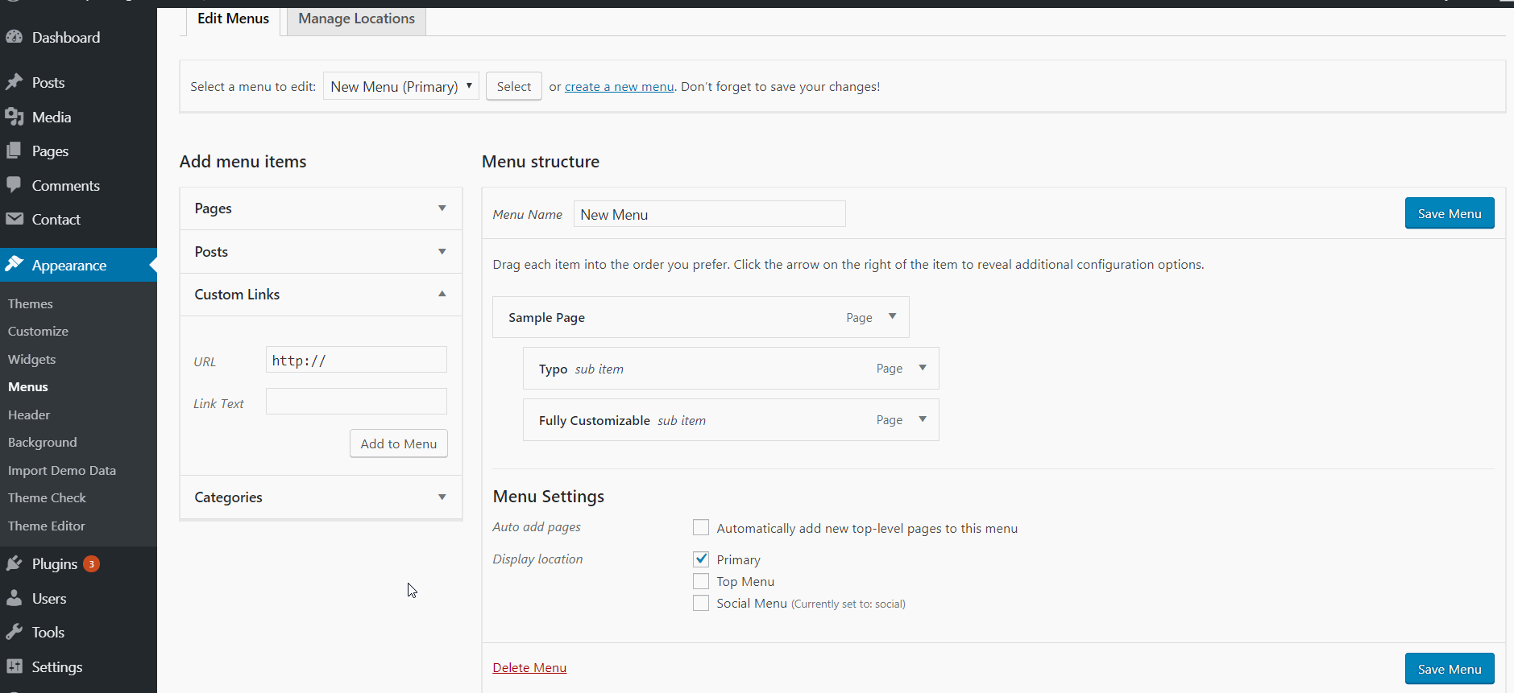Uncheck the Primary display location
Screen dimensions: 1514x693
pos(701,559)
